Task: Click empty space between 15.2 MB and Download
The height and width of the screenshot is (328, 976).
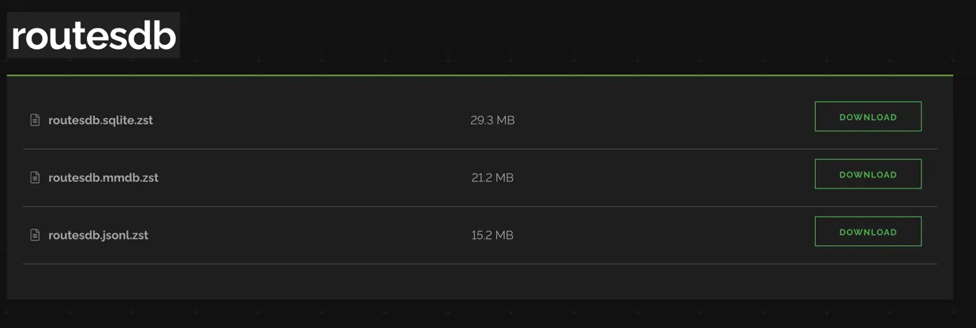Action: coord(663,235)
